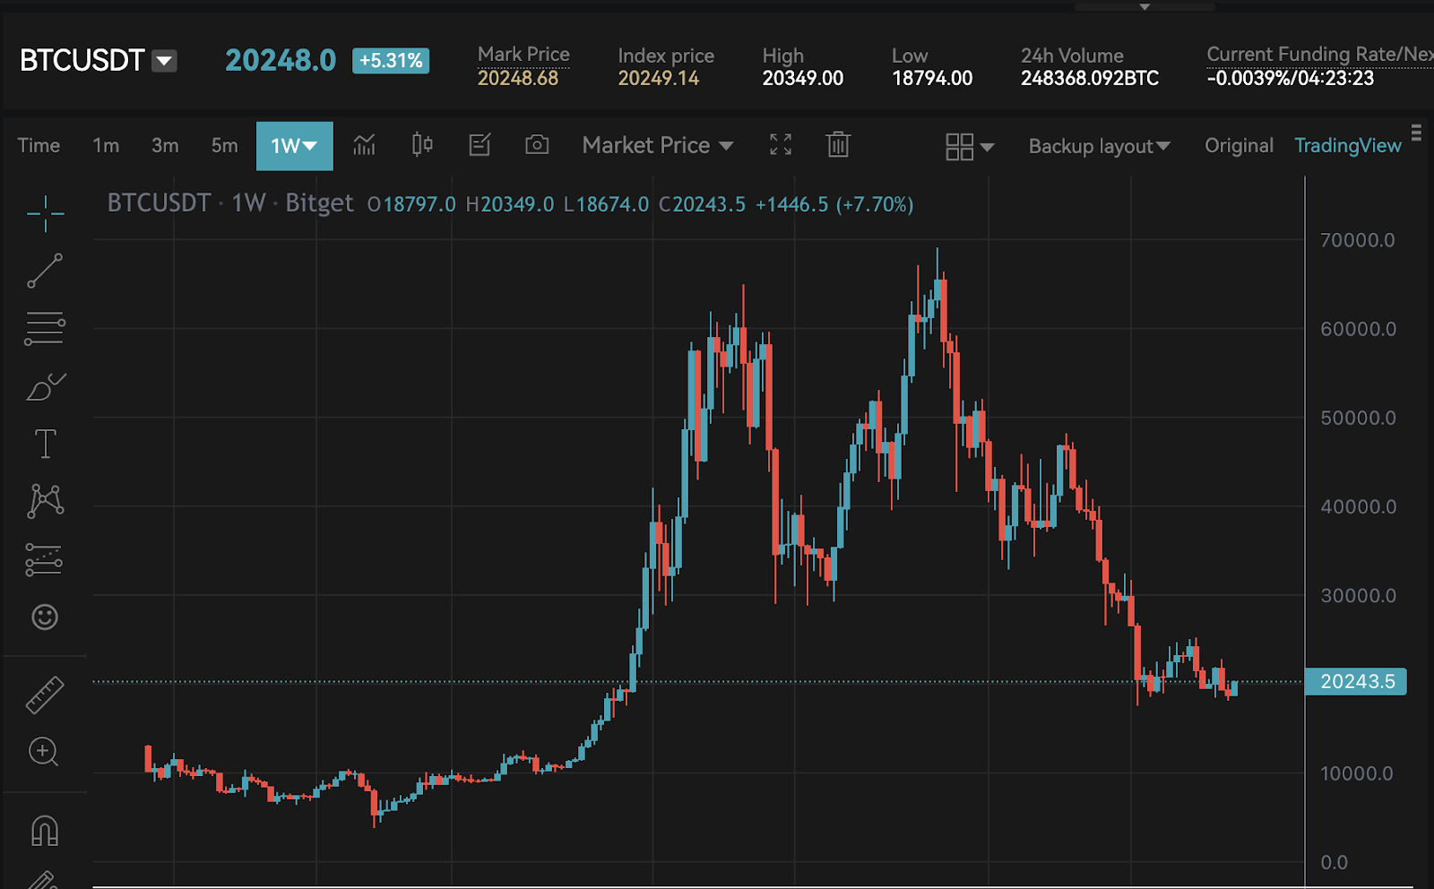Expand the BTCUSDT symbol selector
Image resolution: width=1434 pixels, height=889 pixels.
(164, 61)
